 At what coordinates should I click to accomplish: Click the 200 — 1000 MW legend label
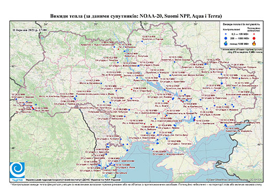[x=240, y=38]
